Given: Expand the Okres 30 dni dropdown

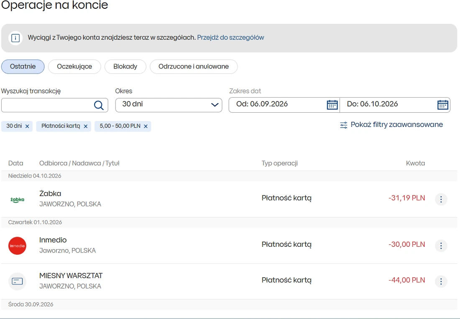Looking at the screenshot, I should [169, 105].
